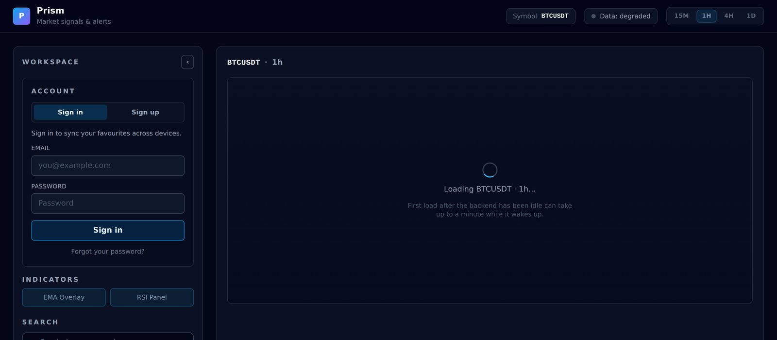The height and width of the screenshot is (340, 777).
Task: Focus the Email input field
Action: (108, 166)
